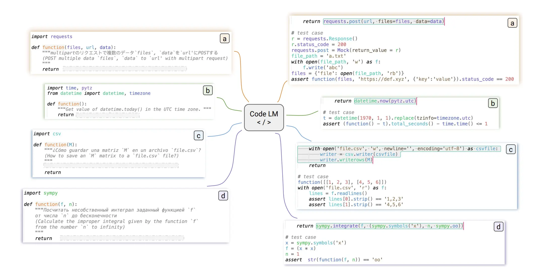
Task: Click the 'a' badge beside requests.post solution
Action: [512, 23]
